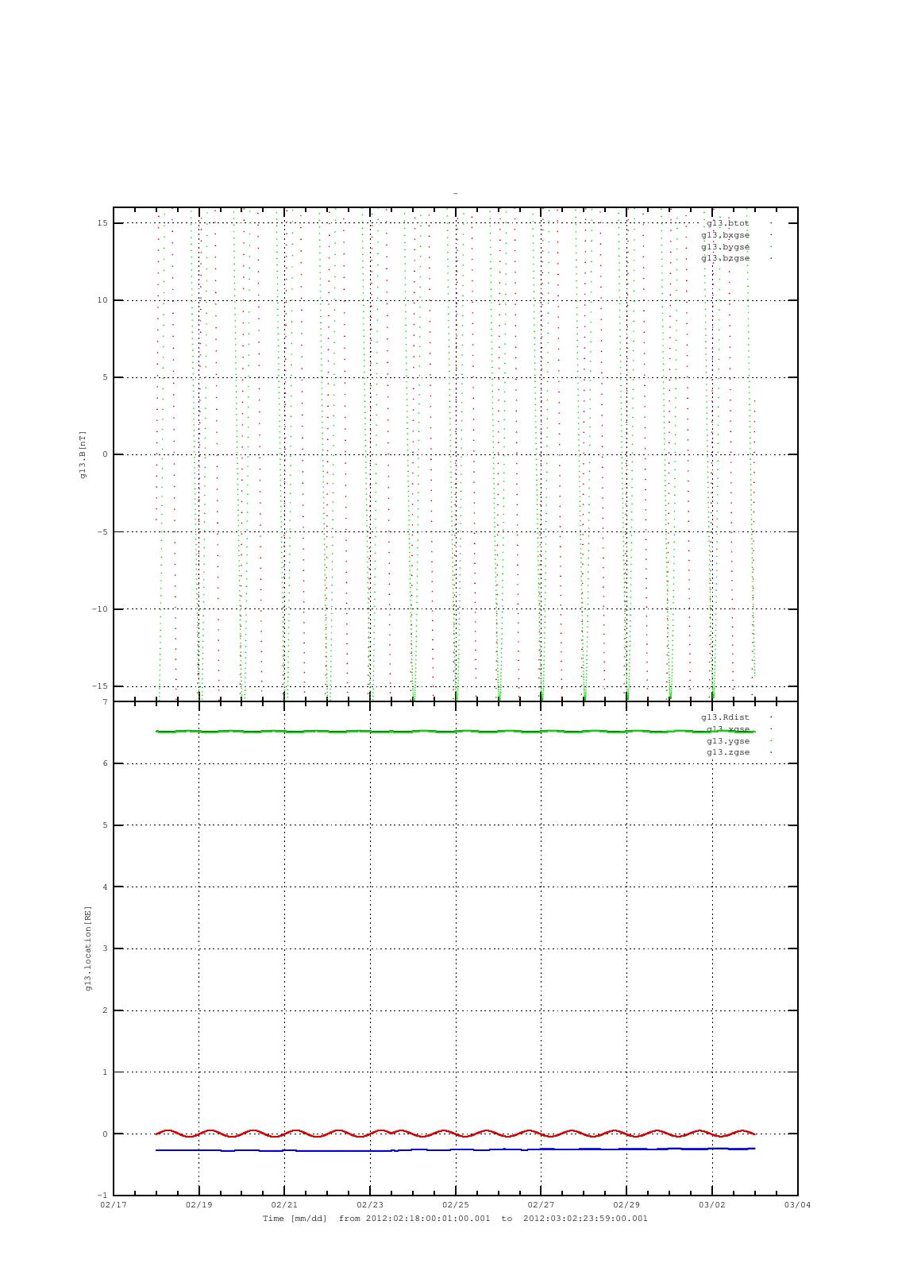Select the g13.B[nT] vertical axis label
The width and height of the screenshot is (898, 1271).
(x=82, y=454)
